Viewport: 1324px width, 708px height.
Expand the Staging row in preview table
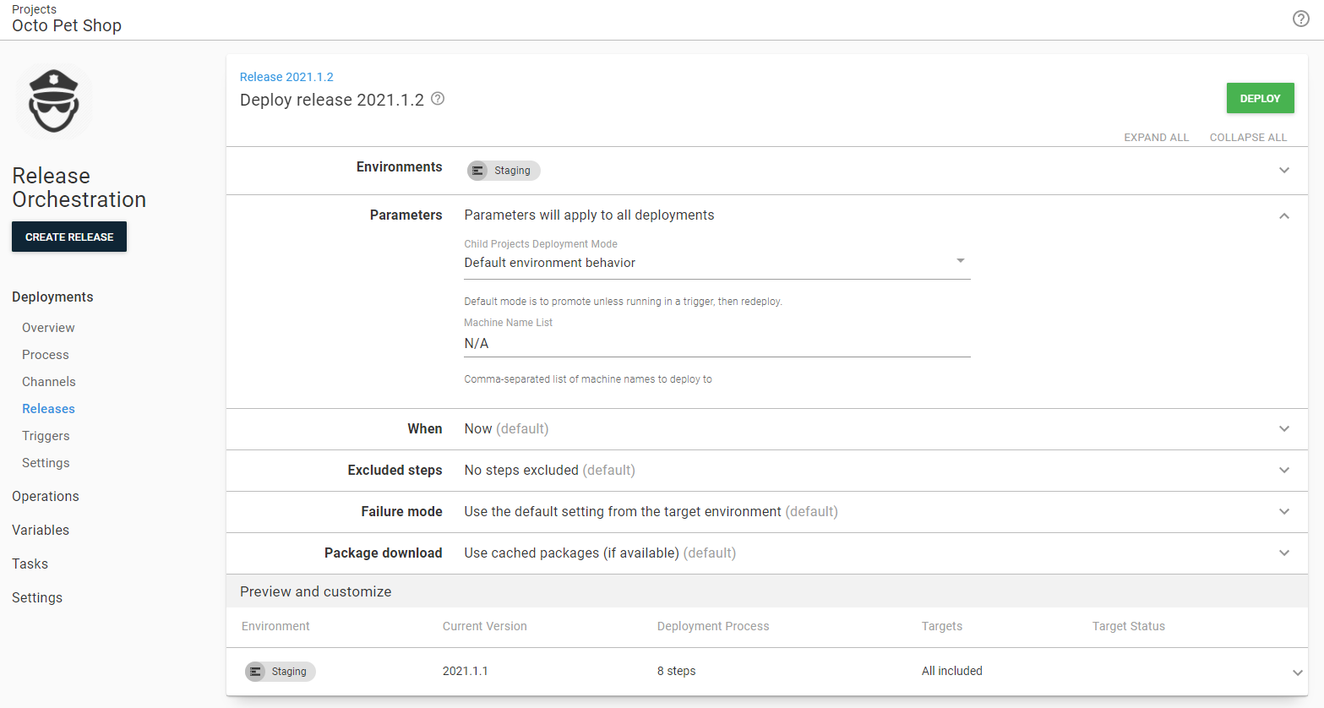tap(1297, 673)
